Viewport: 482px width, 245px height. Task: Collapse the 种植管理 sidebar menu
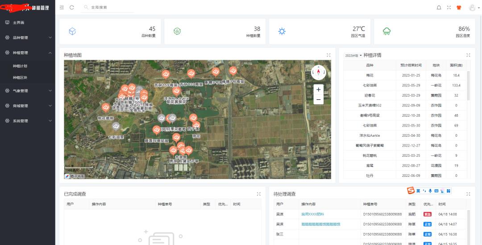point(28,53)
